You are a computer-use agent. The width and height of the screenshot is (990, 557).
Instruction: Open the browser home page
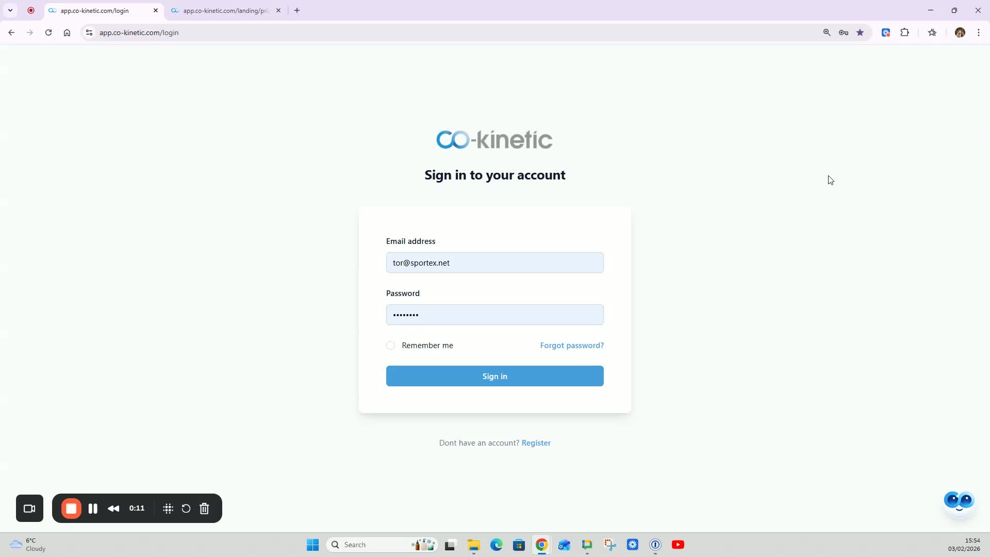(x=67, y=32)
